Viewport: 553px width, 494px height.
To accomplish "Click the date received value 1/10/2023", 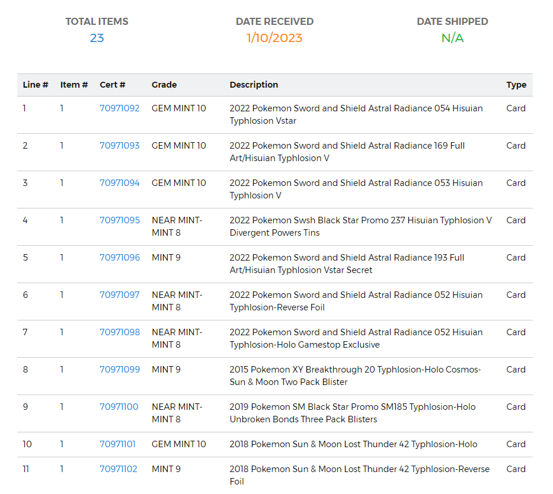I will pos(274,38).
